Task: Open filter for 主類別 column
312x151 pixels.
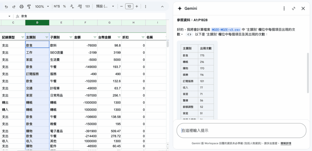Action: pos(47,37)
